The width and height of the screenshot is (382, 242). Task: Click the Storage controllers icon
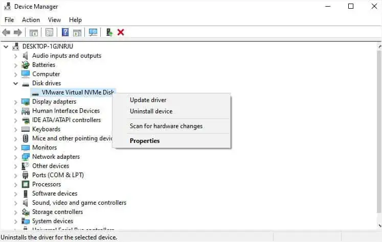26,212
